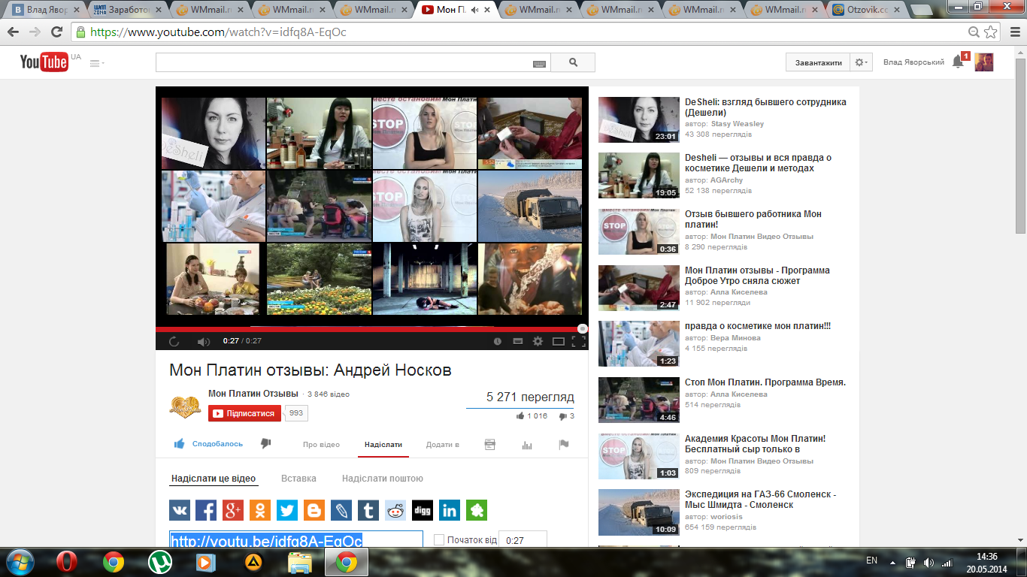
Task: Open 'Отзыв бывшего работника Мон платин!' video
Action: 753,219
